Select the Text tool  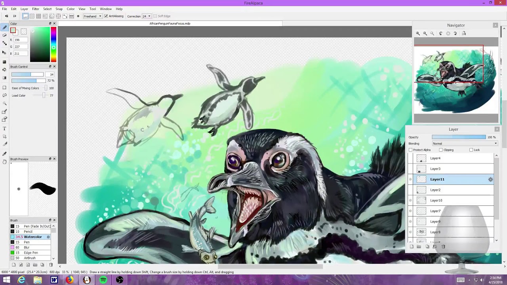(x=4, y=129)
